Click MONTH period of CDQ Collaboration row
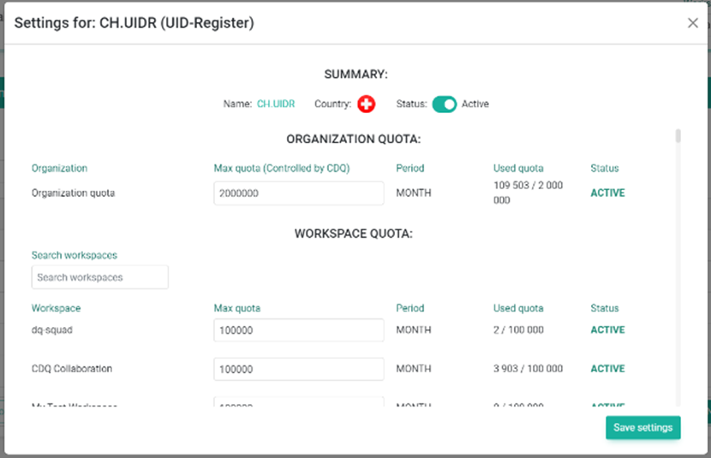This screenshot has width=711, height=458. click(414, 369)
